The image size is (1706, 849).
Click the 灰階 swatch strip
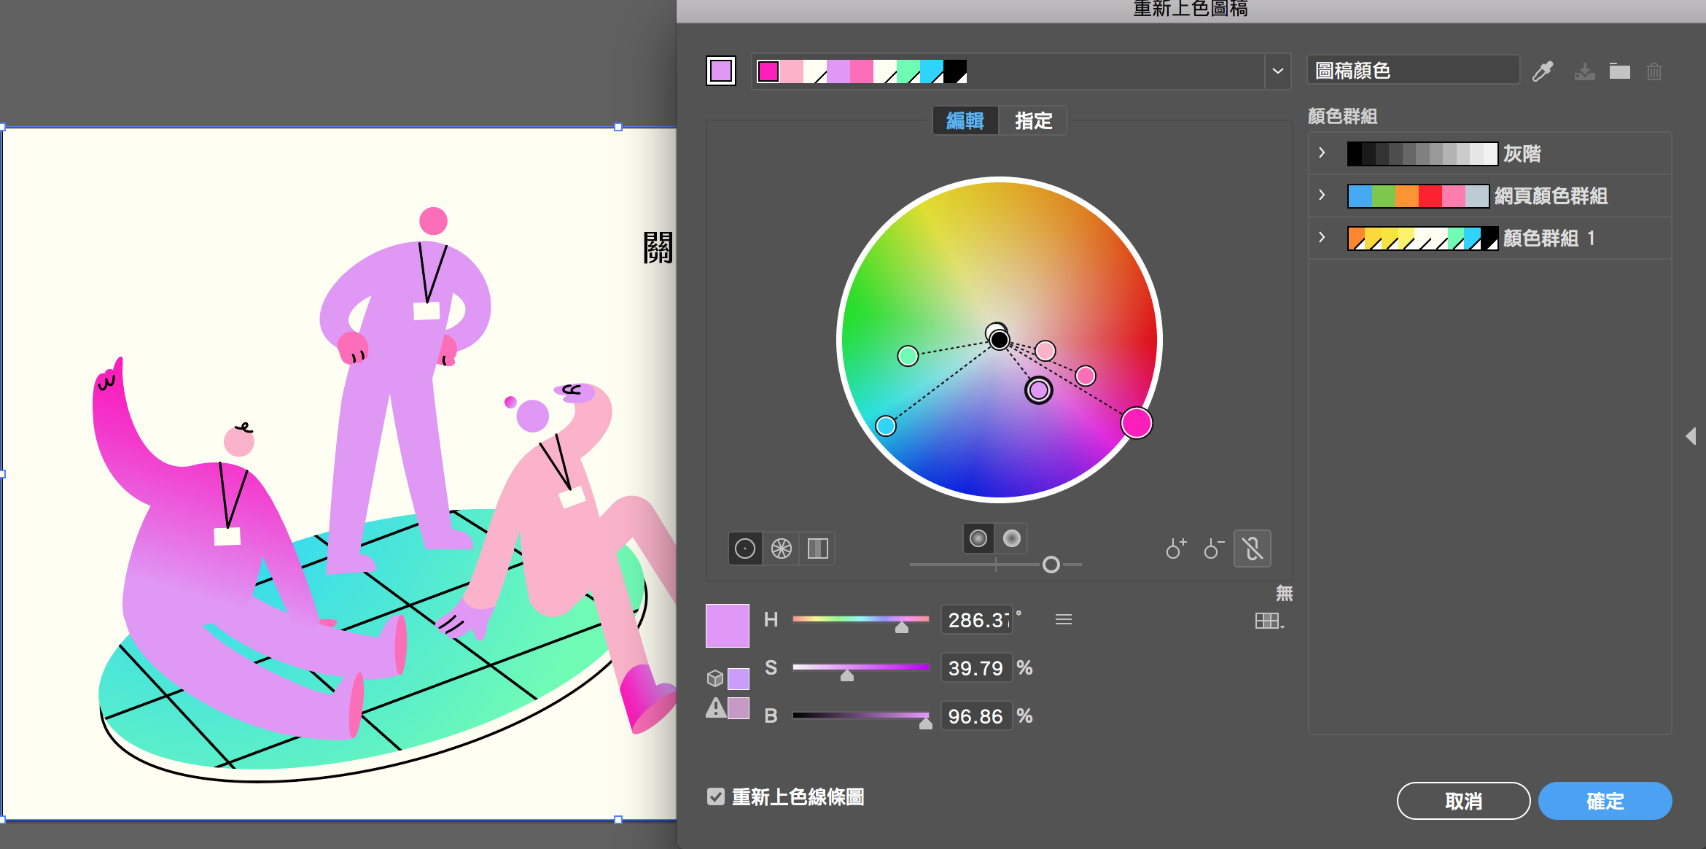coord(1422,153)
